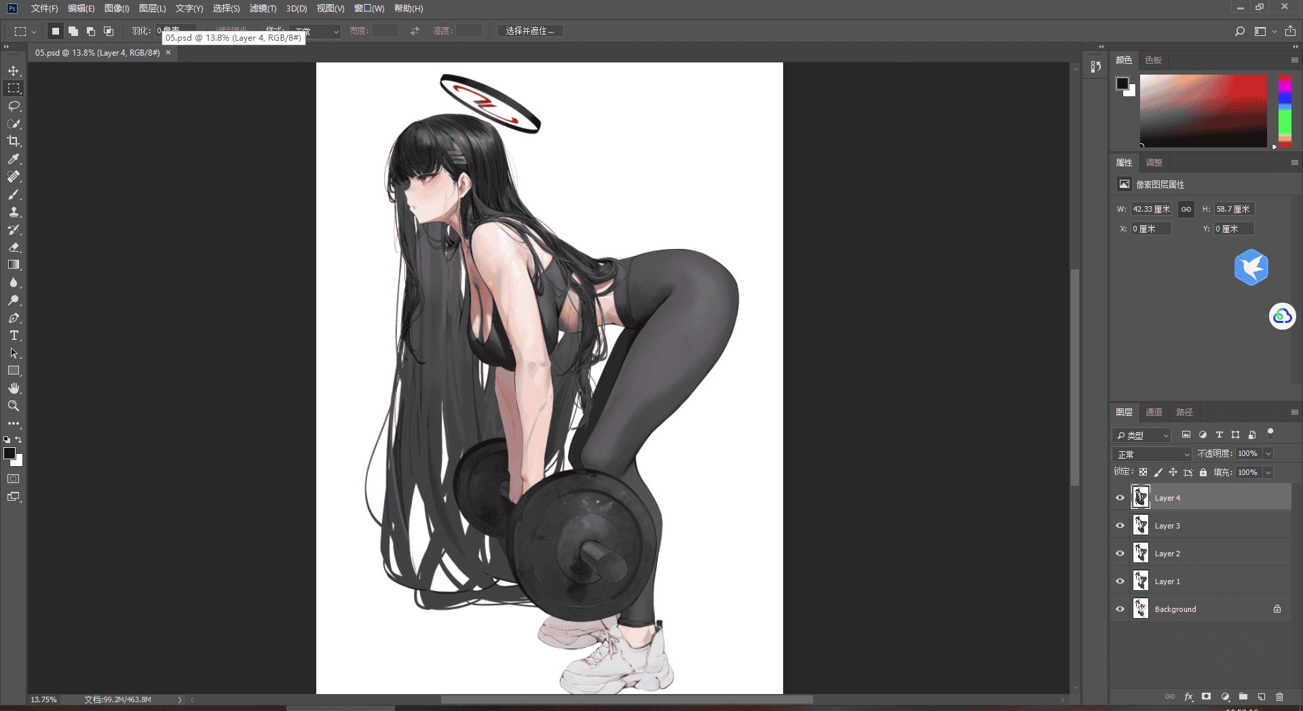The height and width of the screenshot is (711, 1303).
Task: Click the 选择并遮住 button
Action: (530, 31)
